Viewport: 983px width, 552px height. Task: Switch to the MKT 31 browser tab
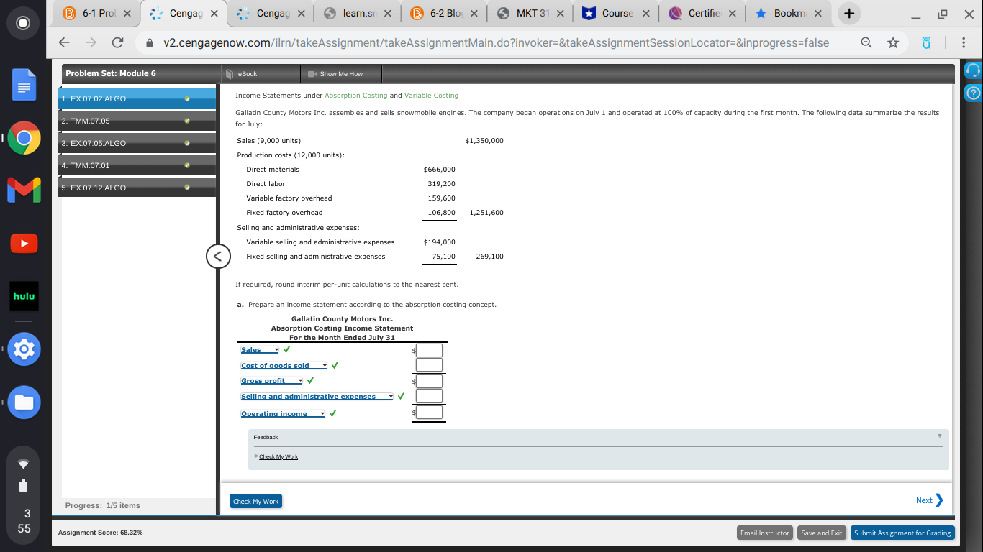(532, 14)
